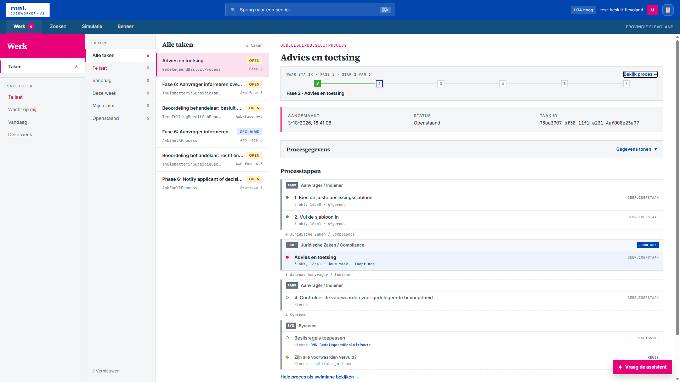680x382 pixels.
Task: Open task Beoordeling behandelaar: recht en...
Action: tap(212, 160)
